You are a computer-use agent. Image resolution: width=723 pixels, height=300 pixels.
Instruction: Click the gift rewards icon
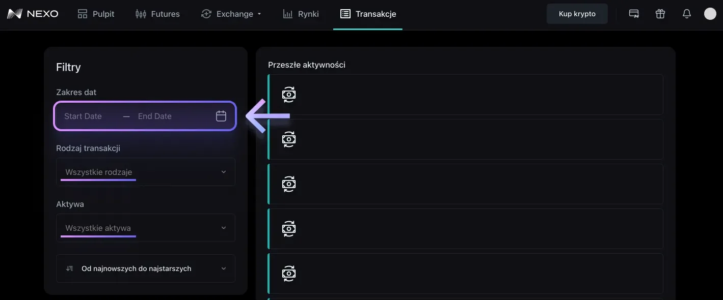click(660, 14)
